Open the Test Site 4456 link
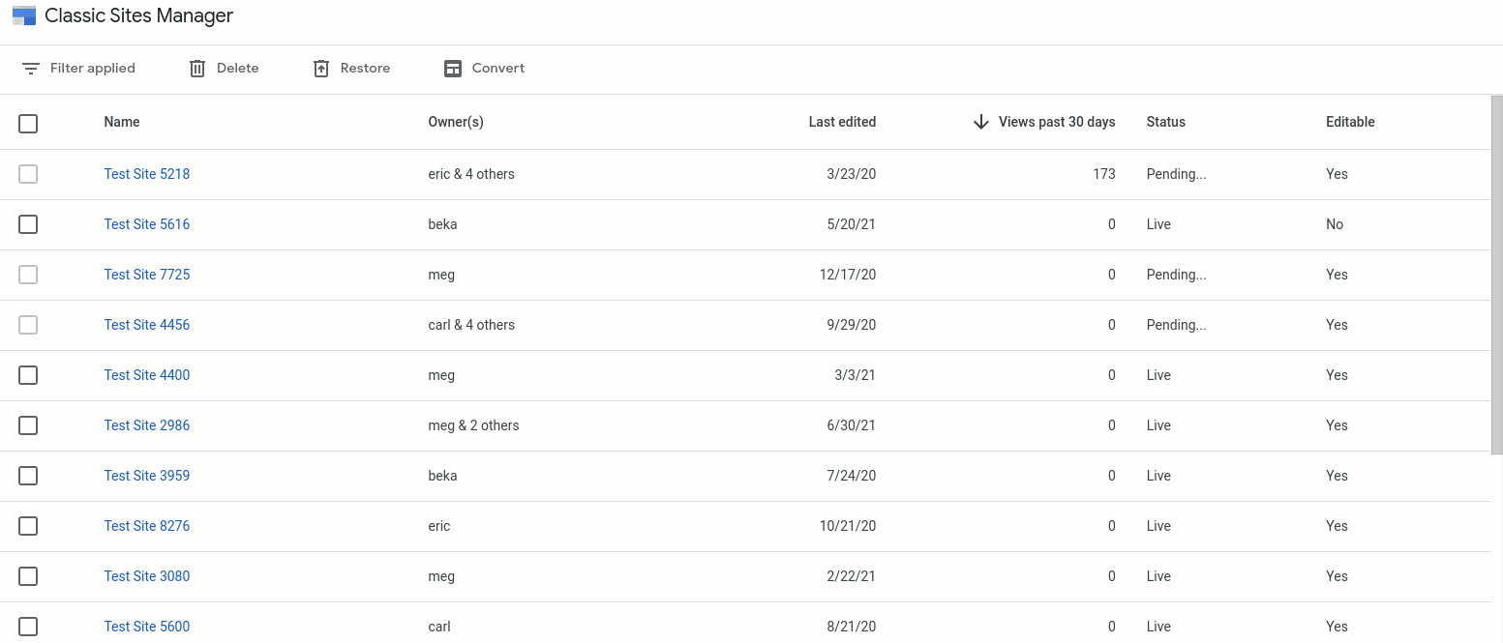Image resolution: width=1503 pixels, height=643 pixels. tap(147, 325)
